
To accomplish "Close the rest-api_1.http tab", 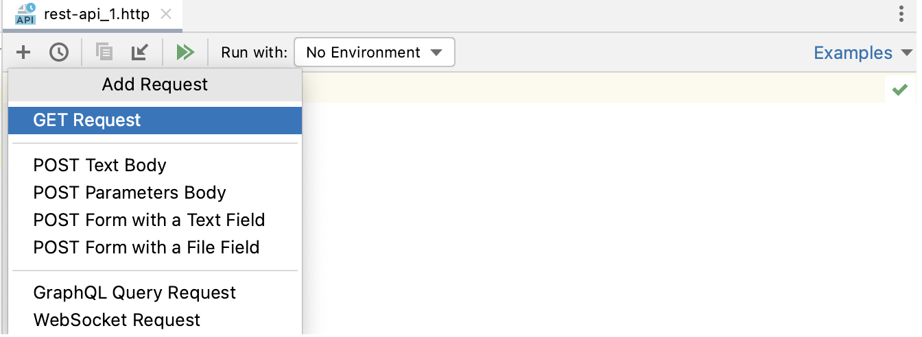I will (x=165, y=14).
